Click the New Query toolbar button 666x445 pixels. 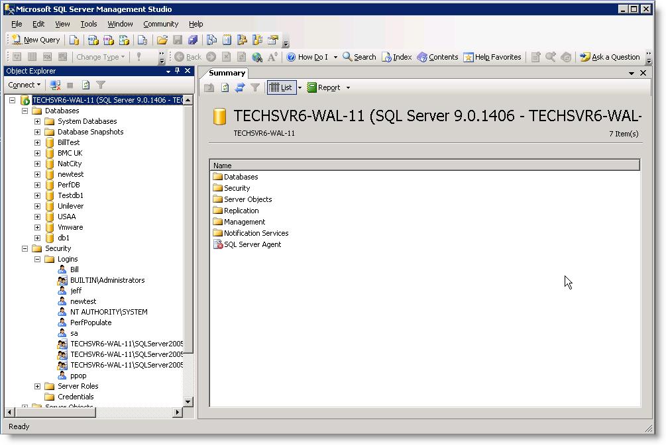click(36, 40)
